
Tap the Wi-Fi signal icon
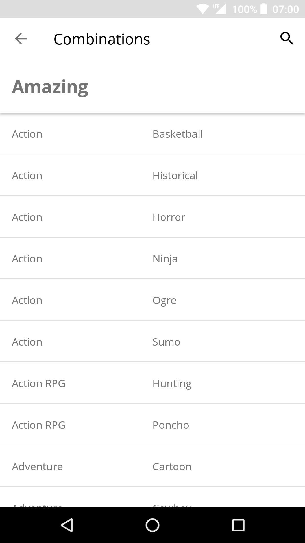tap(202, 9)
